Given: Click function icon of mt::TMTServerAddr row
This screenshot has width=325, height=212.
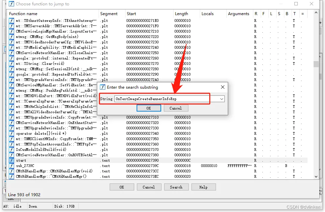Looking at the screenshot, I should tap(11, 26).
